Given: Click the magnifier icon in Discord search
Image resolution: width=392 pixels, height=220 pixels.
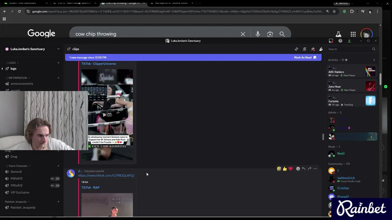Looking at the screenshot, I should click(x=374, y=49).
